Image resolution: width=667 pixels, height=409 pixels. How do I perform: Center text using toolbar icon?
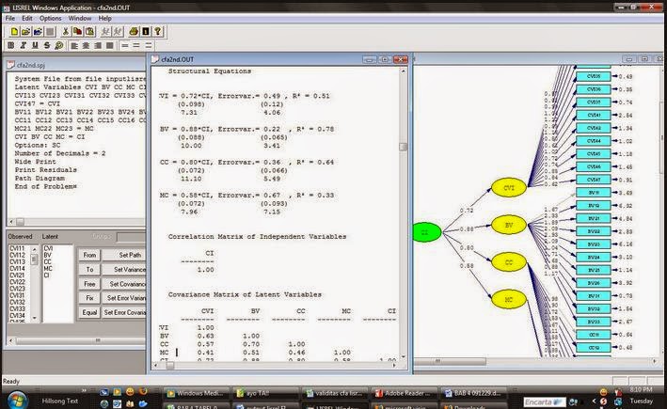(86, 45)
